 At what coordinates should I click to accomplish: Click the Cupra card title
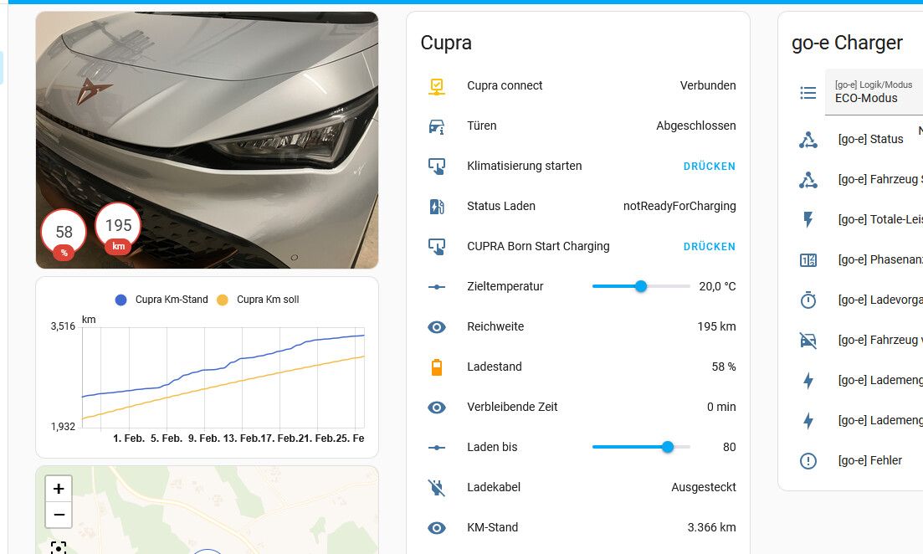tap(446, 43)
